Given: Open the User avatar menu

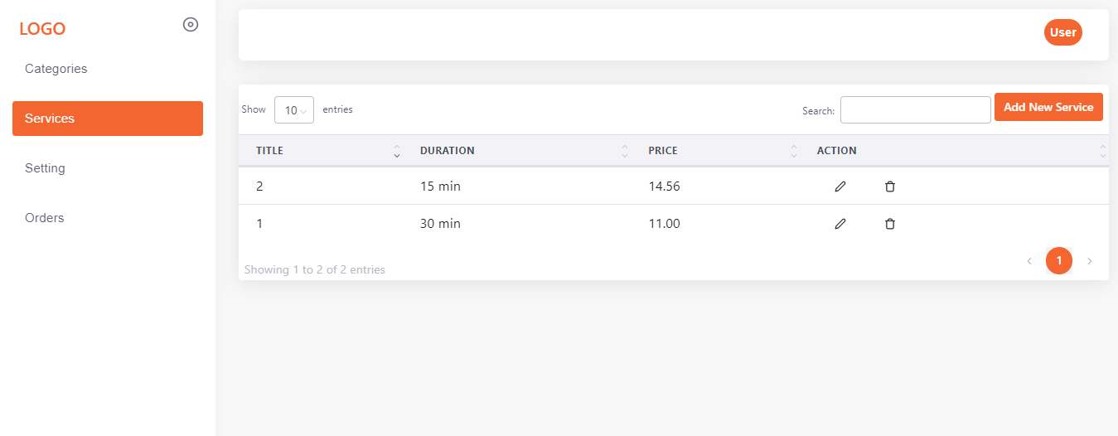Looking at the screenshot, I should click(1062, 32).
